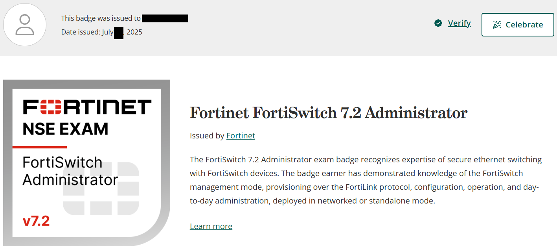The width and height of the screenshot is (557, 249).
Task: Click the Fortinet FortiSwitch 7.2 Administrator heading
Action: coord(328,113)
